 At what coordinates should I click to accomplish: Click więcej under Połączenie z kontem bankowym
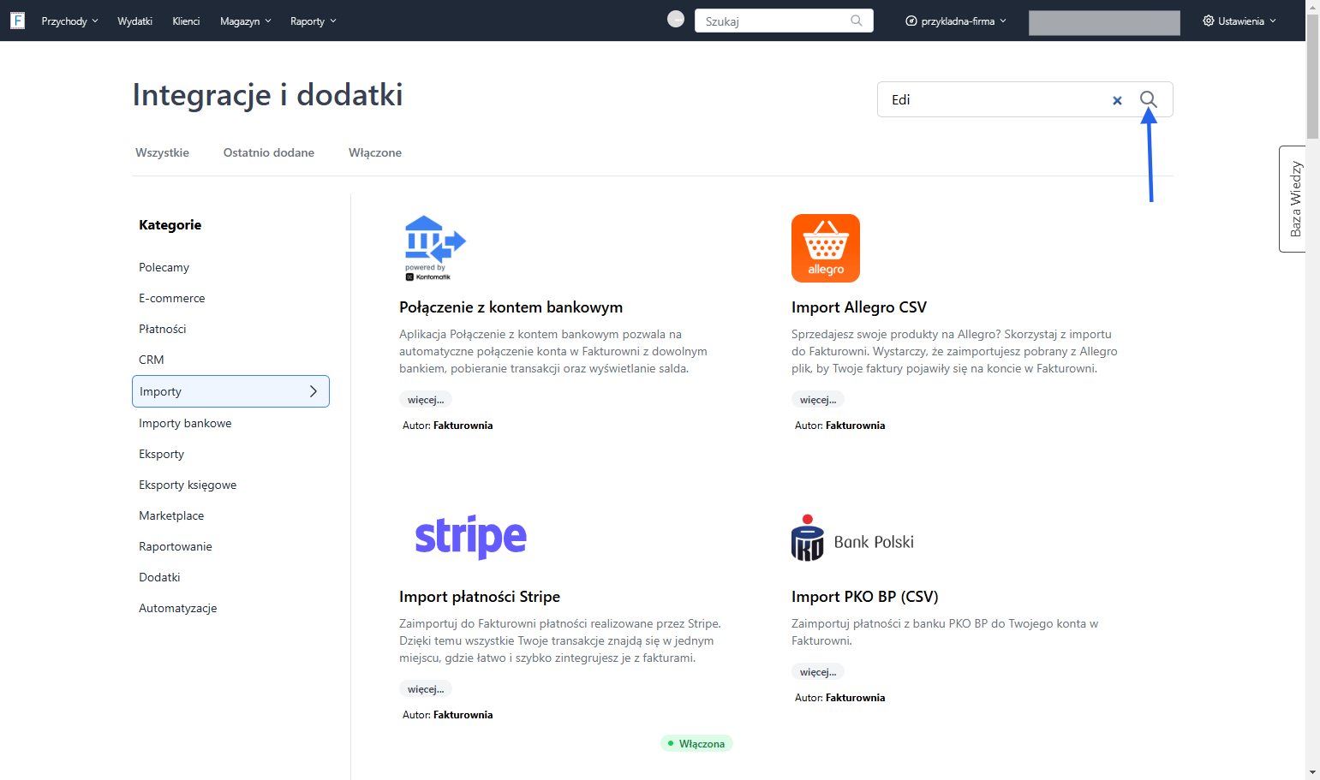[426, 400]
